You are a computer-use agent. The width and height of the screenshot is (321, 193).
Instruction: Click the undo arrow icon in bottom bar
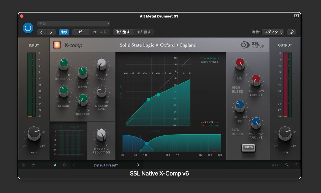tap(23, 165)
